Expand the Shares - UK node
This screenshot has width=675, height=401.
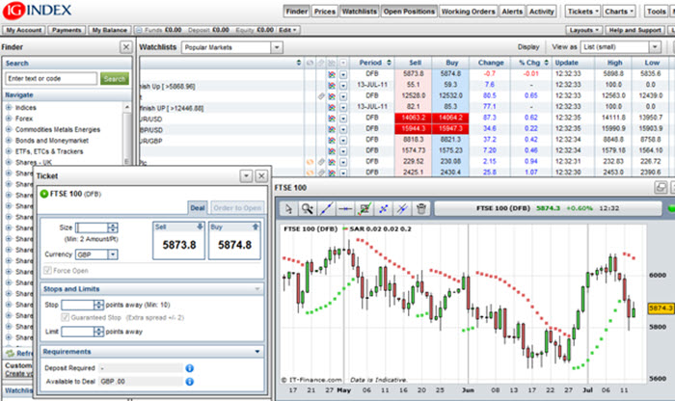pyautogui.click(x=9, y=162)
